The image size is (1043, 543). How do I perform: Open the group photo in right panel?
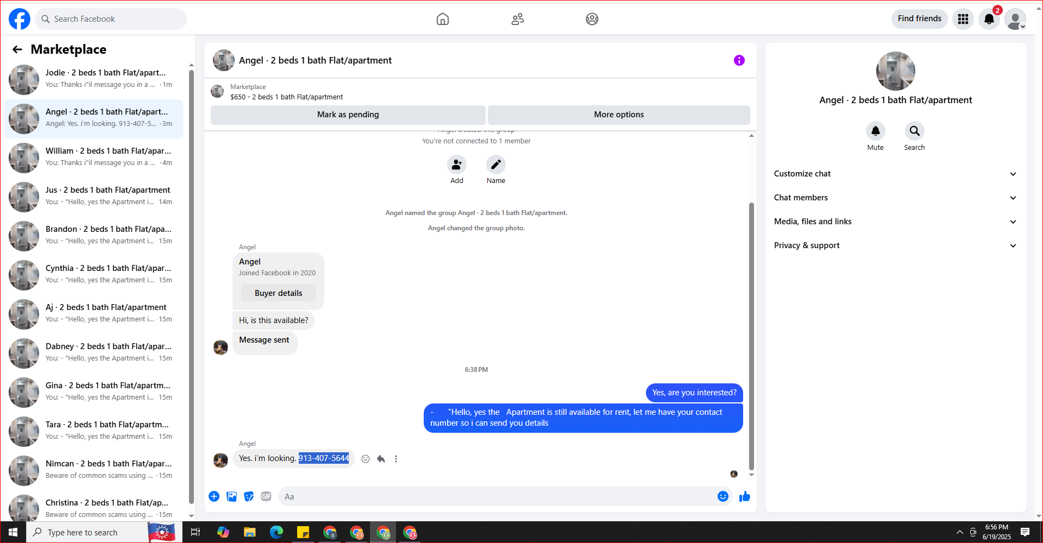pyautogui.click(x=896, y=71)
